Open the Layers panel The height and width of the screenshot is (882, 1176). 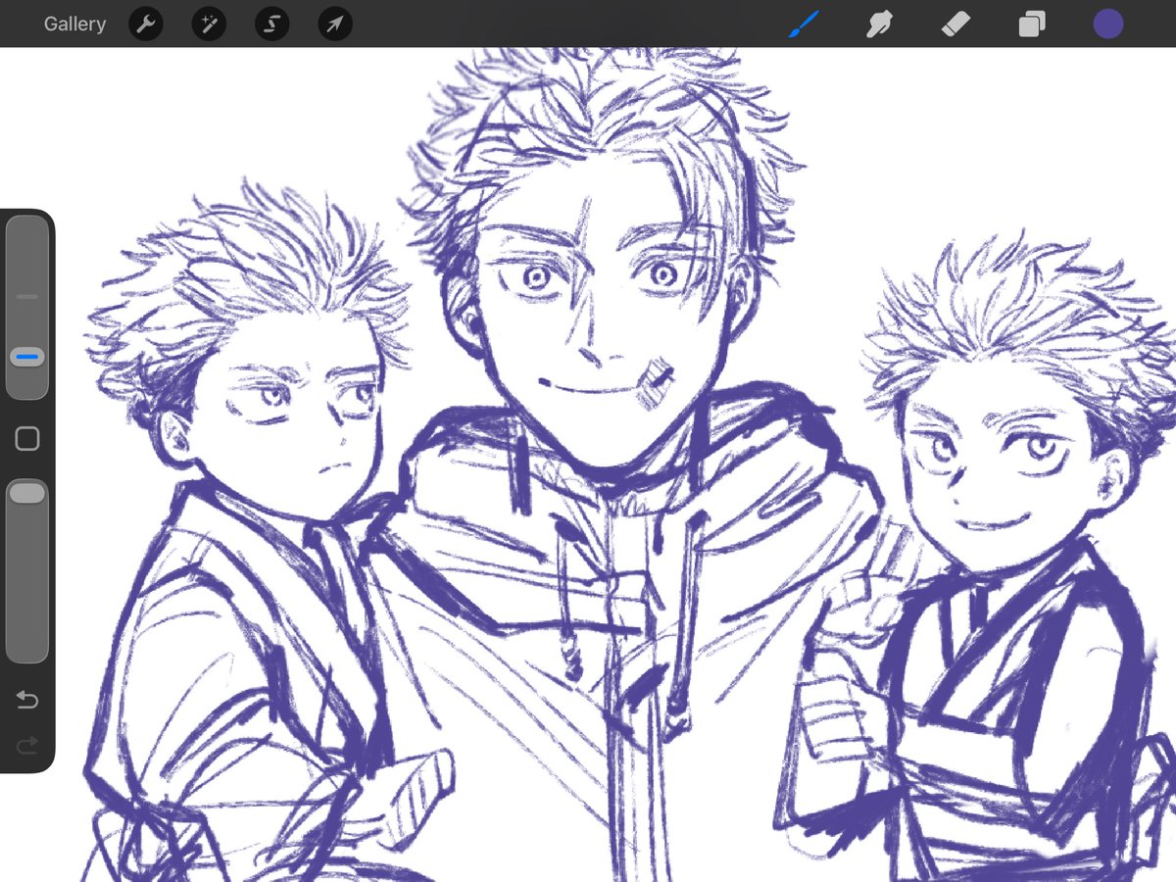1032,24
